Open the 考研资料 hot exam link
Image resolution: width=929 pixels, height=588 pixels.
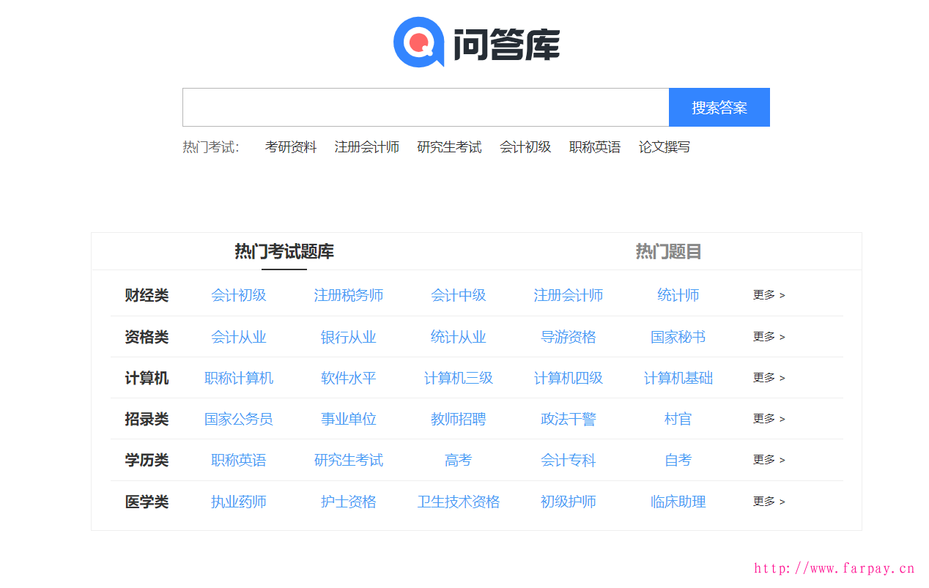tap(291, 147)
